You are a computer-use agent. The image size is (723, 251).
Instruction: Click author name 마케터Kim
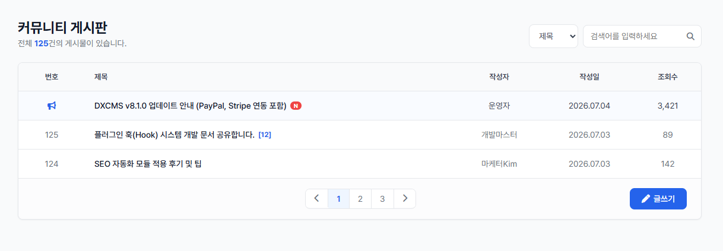pyautogui.click(x=499, y=164)
